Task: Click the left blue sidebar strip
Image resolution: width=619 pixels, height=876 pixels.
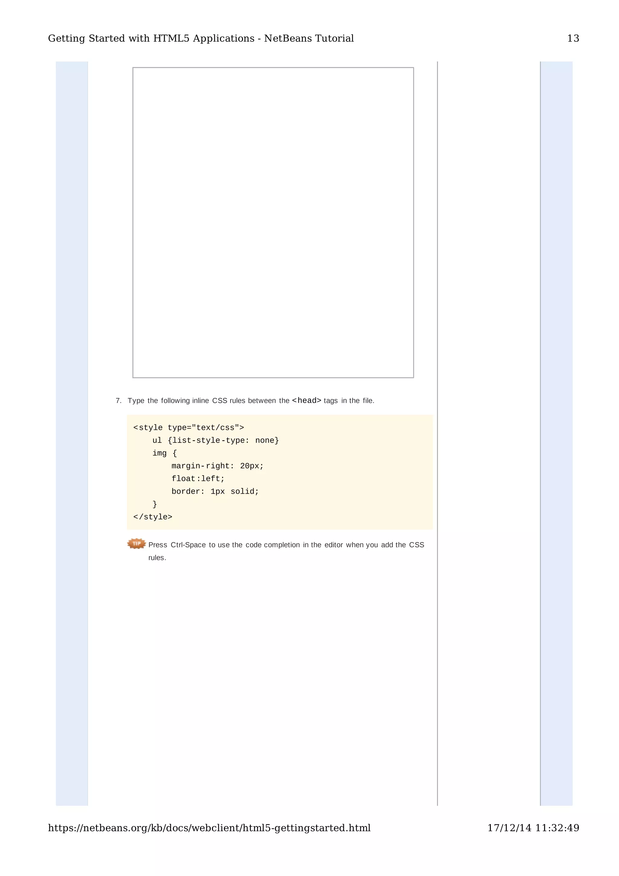Action: [x=72, y=420]
